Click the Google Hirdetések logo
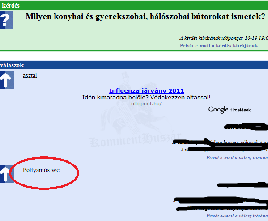The height and width of the screenshot is (221, 268). click(230, 110)
